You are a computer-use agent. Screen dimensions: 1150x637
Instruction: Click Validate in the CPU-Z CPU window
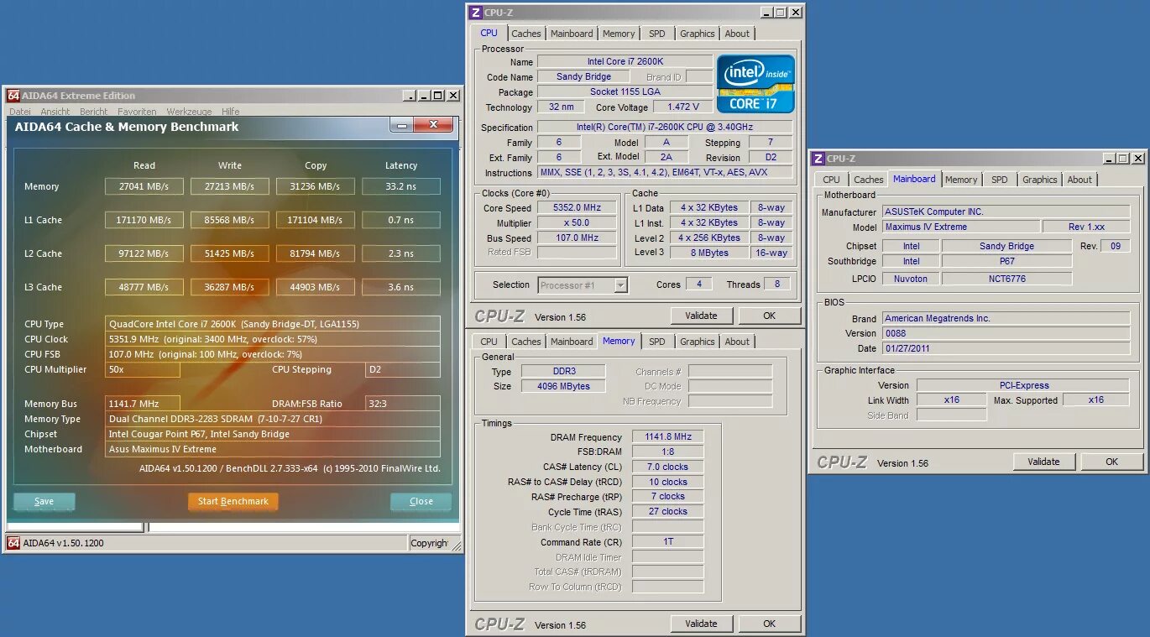coord(701,316)
